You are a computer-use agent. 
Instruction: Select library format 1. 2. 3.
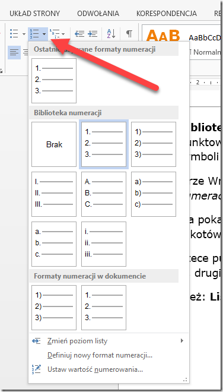pos(104,144)
